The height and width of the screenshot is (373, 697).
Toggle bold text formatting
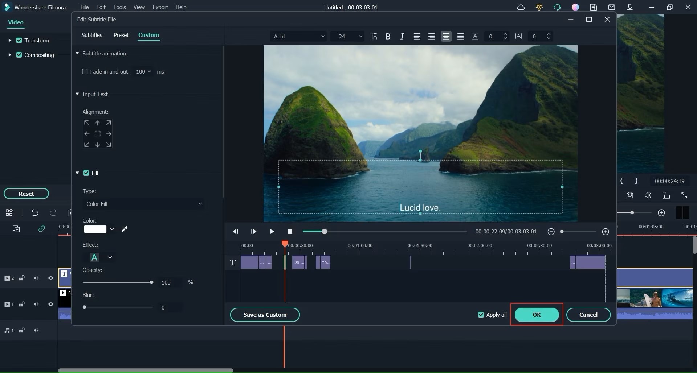pos(388,36)
